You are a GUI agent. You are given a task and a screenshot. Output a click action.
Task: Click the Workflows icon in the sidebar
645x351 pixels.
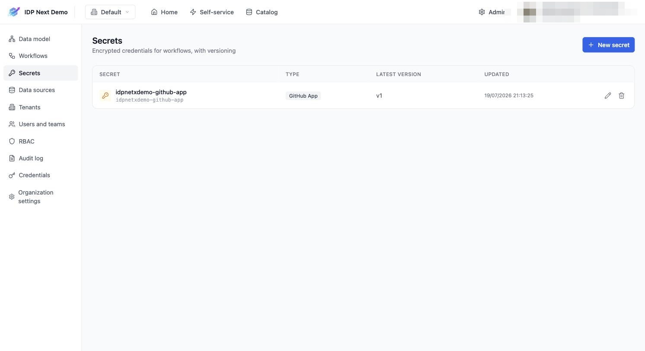click(12, 56)
